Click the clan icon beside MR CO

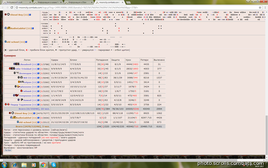(x=21, y=78)
